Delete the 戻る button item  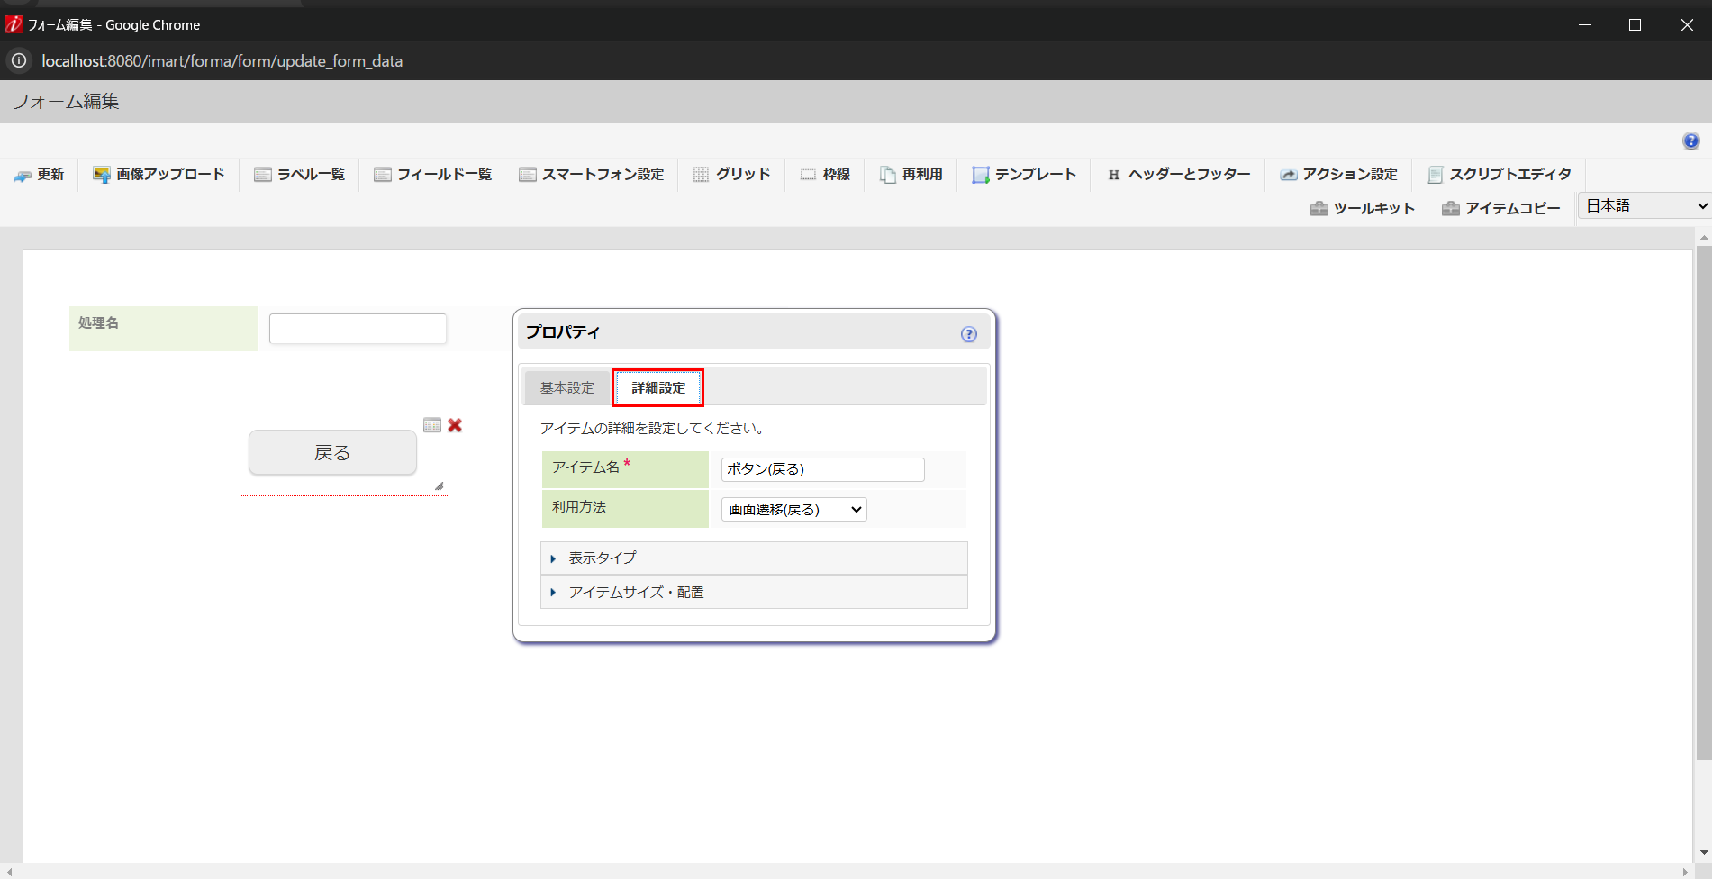(454, 425)
